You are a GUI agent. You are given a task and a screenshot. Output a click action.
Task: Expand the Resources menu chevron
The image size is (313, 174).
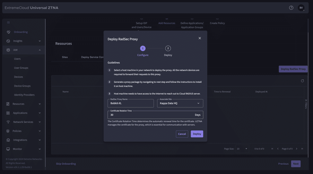(x=40, y=104)
